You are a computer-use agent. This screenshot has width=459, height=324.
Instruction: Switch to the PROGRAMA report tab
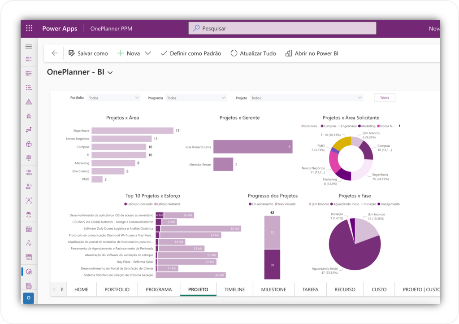pos(159,289)
